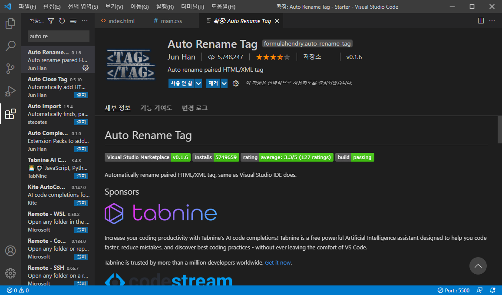Viewport: 502px width, 295px height.
Task: Open editor more actions ellipsis
Action: (492, 21)
